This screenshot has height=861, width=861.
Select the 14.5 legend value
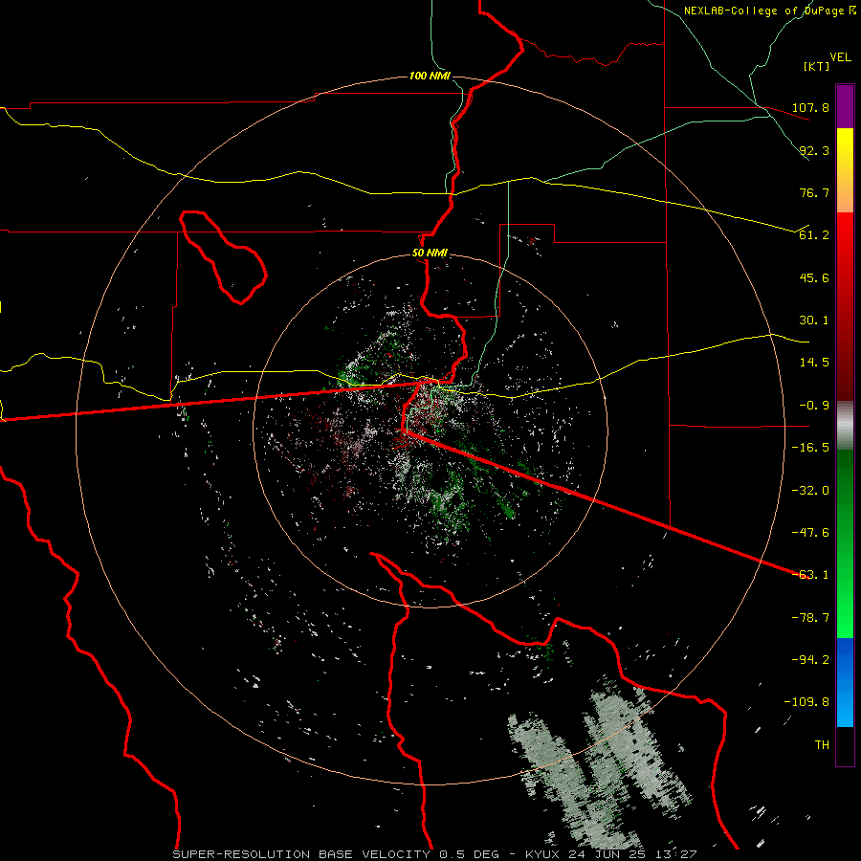pos(814,363)
